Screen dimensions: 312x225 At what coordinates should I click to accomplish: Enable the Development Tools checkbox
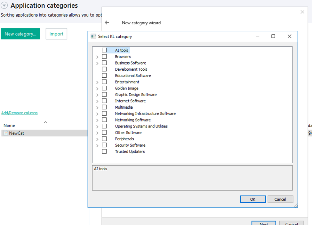104,69
